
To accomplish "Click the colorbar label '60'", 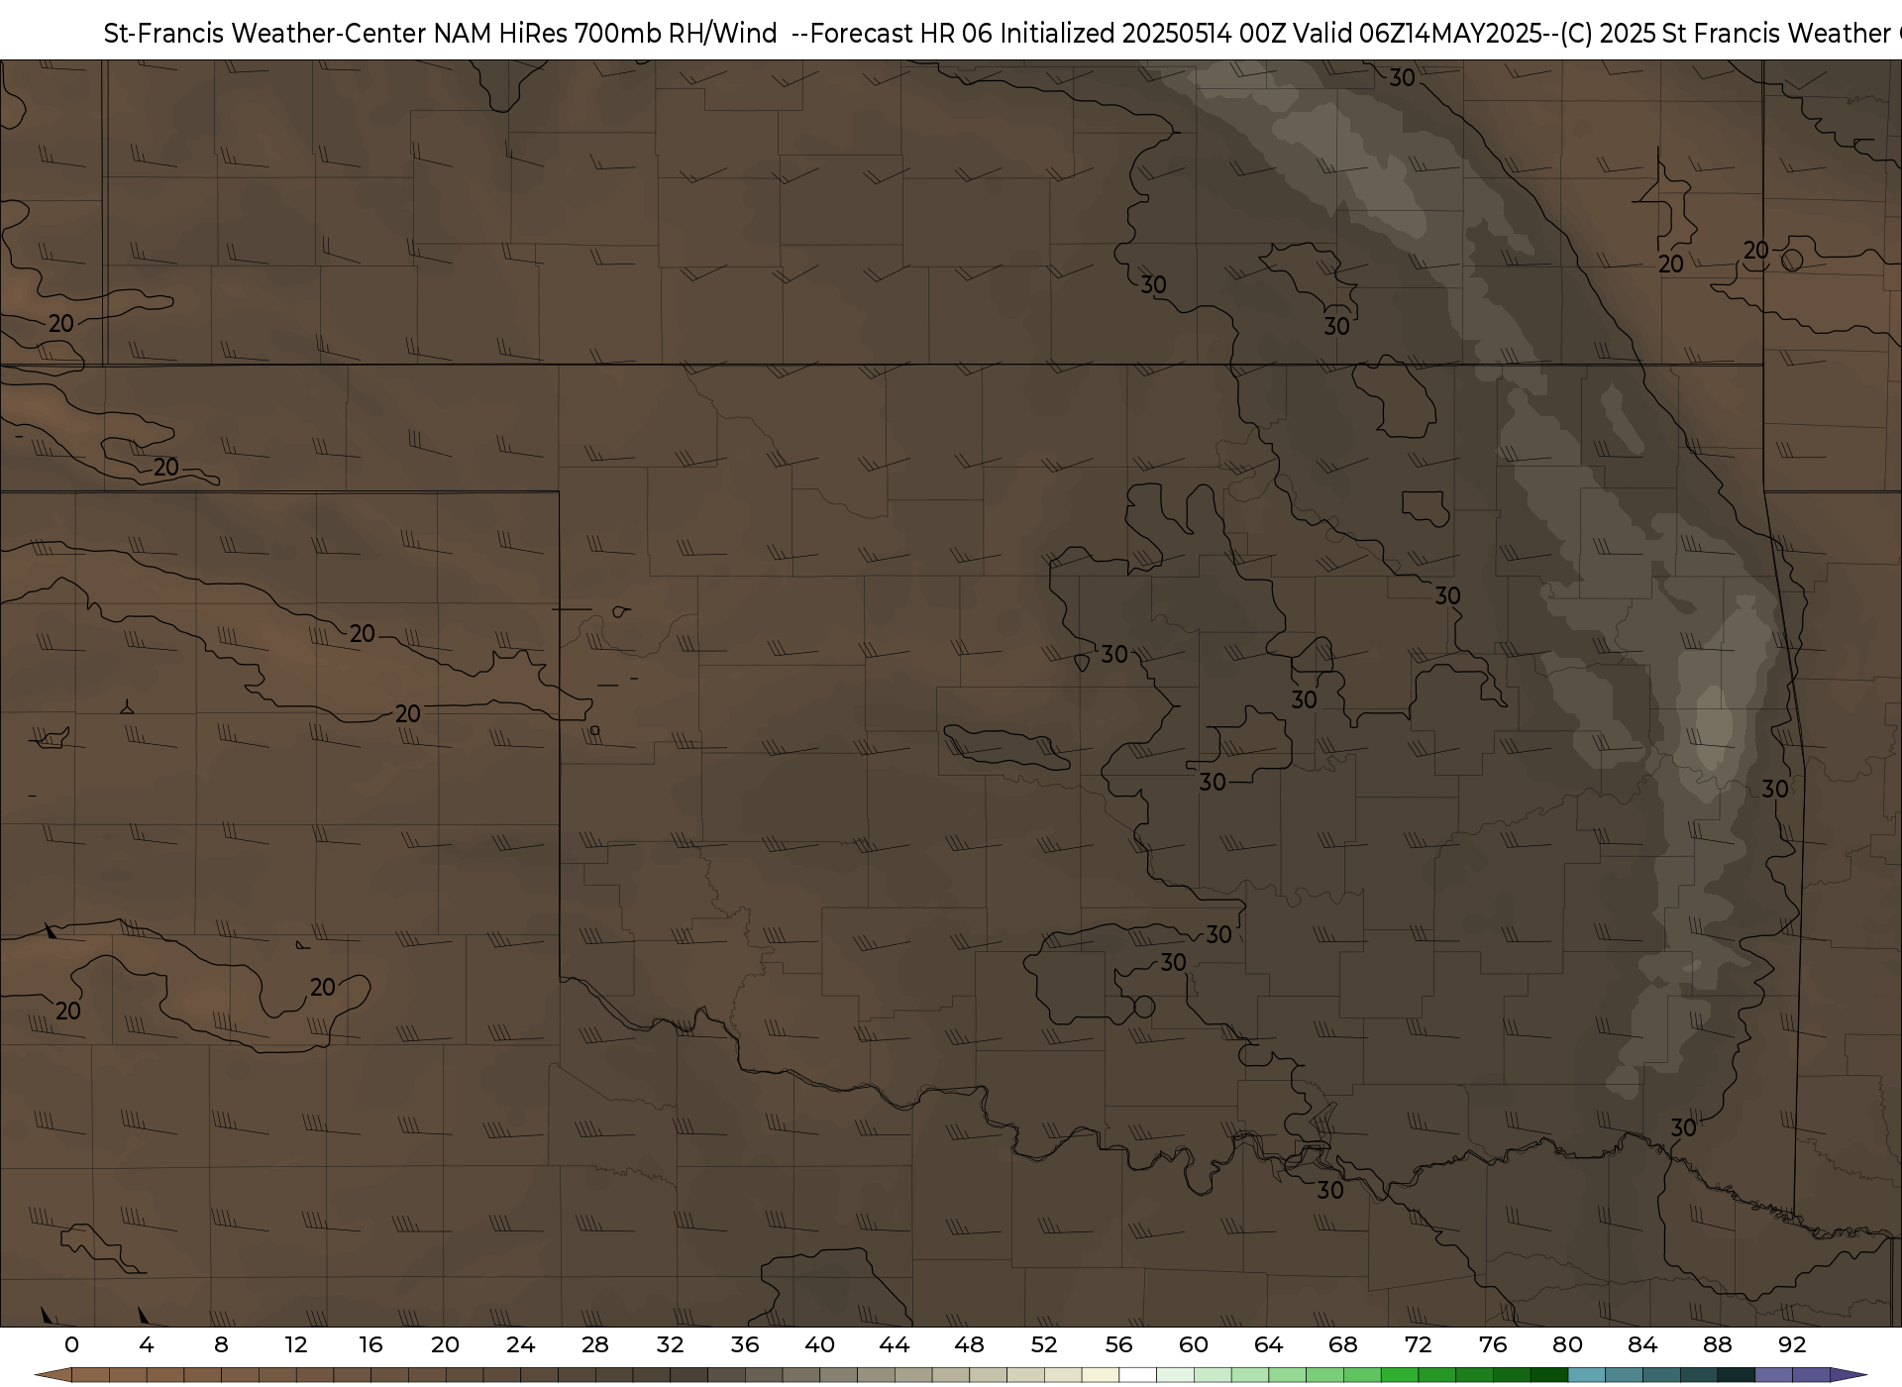I will 1194,1344.
